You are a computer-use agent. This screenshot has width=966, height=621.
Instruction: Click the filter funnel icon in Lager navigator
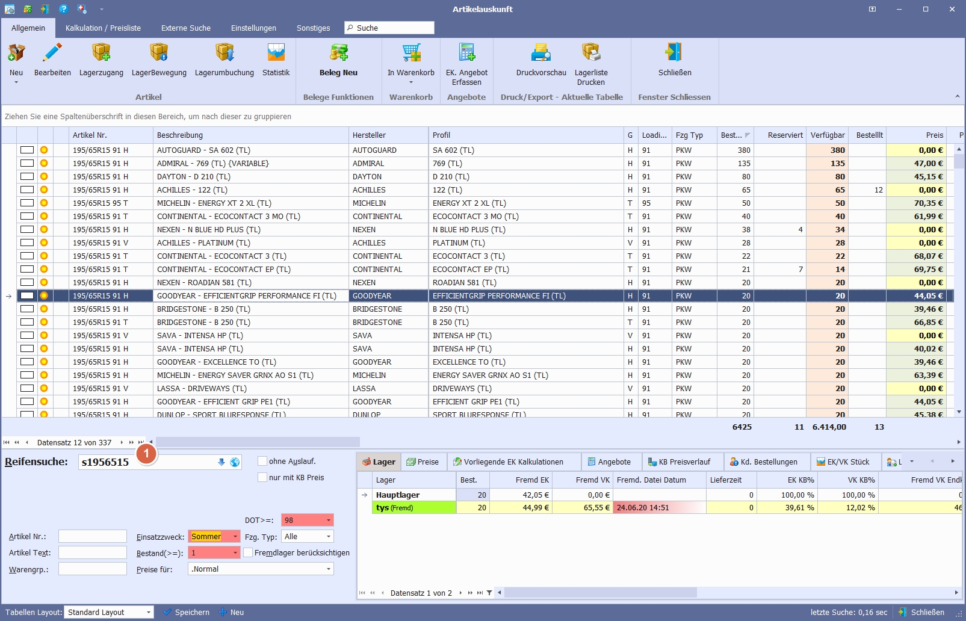(x=489, y=593)
